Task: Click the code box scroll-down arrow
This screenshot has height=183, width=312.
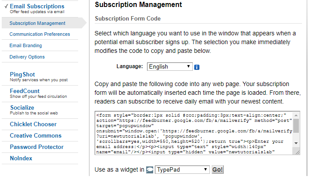Action: click(x=296, y=143)
